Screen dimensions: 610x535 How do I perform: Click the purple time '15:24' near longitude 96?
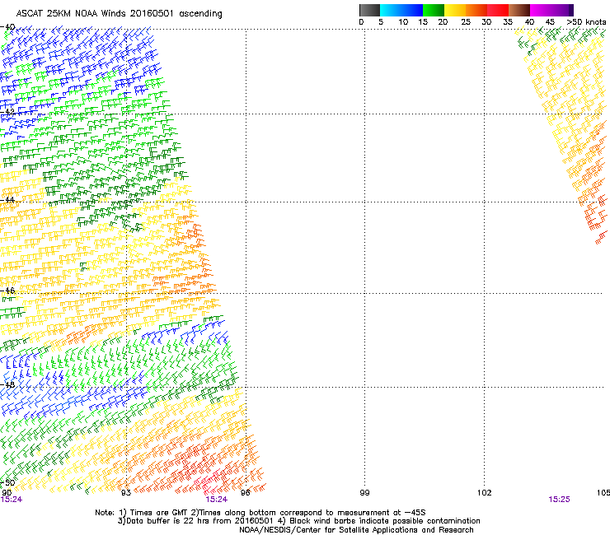pyautogui.click(x=216, y=500)
